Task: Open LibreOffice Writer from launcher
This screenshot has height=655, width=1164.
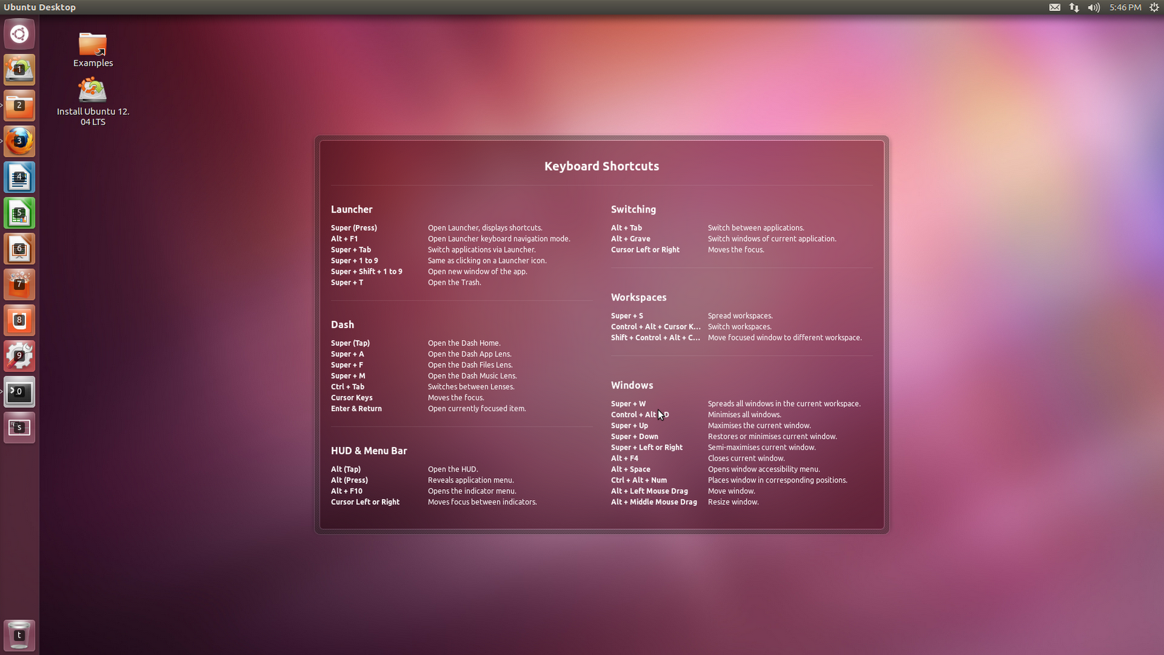Action: tap(20, 177)
